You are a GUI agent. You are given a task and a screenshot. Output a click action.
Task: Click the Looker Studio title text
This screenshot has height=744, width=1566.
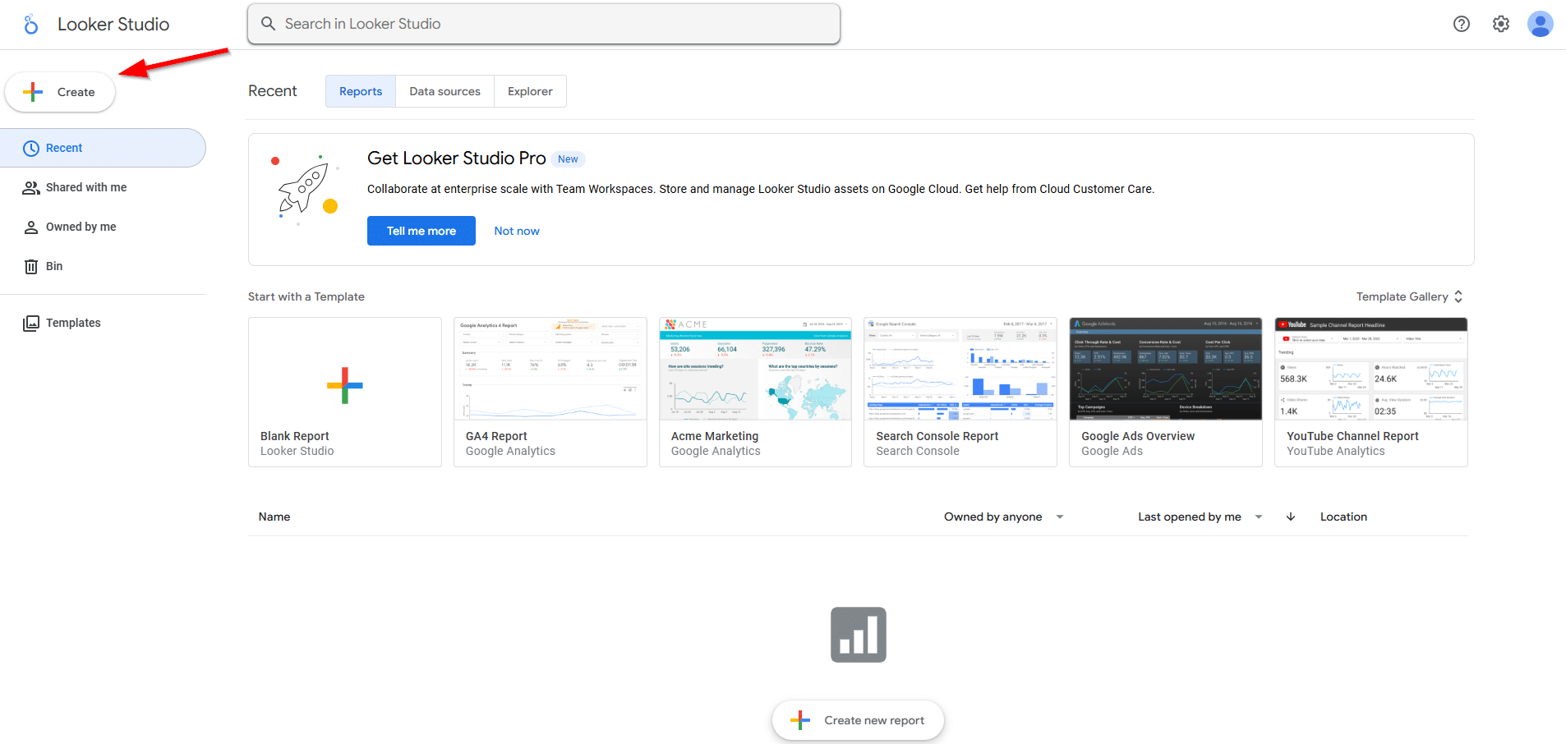(x=113, y=25)
